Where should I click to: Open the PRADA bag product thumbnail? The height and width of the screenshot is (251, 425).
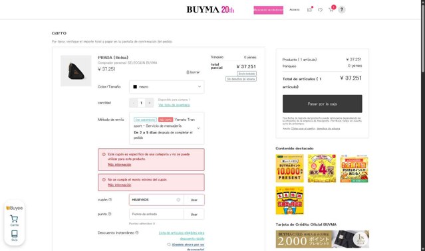[x=76, y=71]
